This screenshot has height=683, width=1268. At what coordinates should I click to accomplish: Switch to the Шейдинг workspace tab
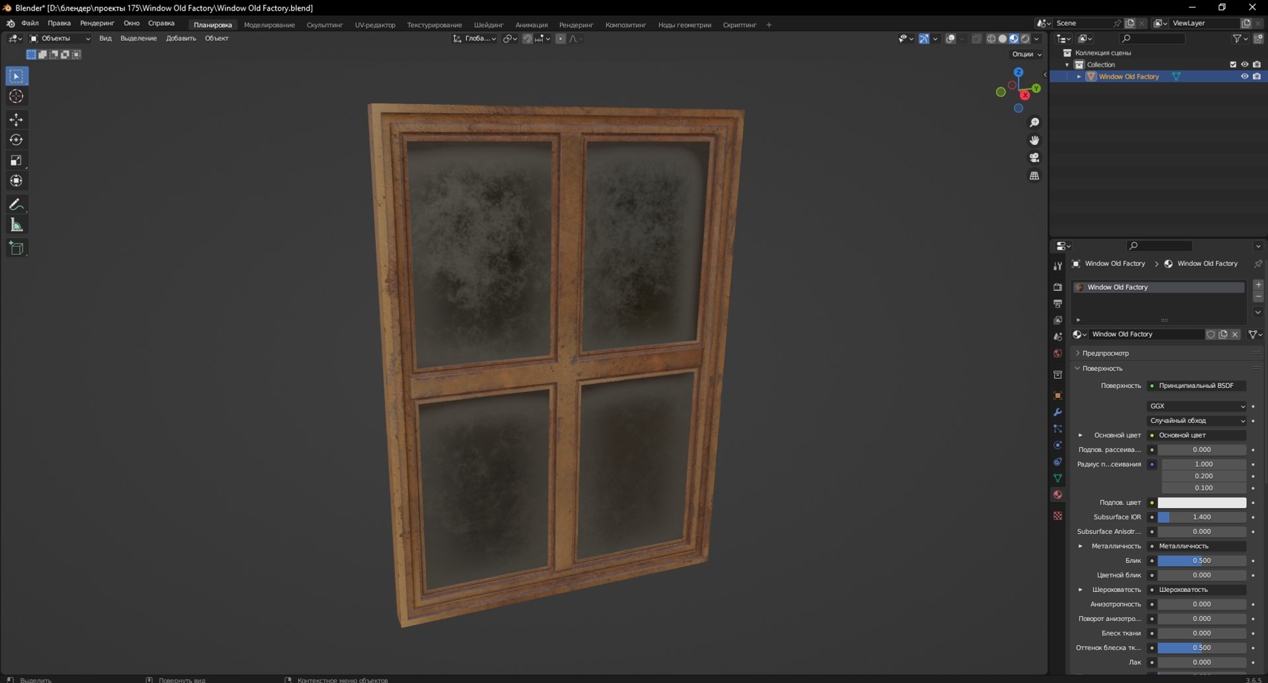coord(489,25)
